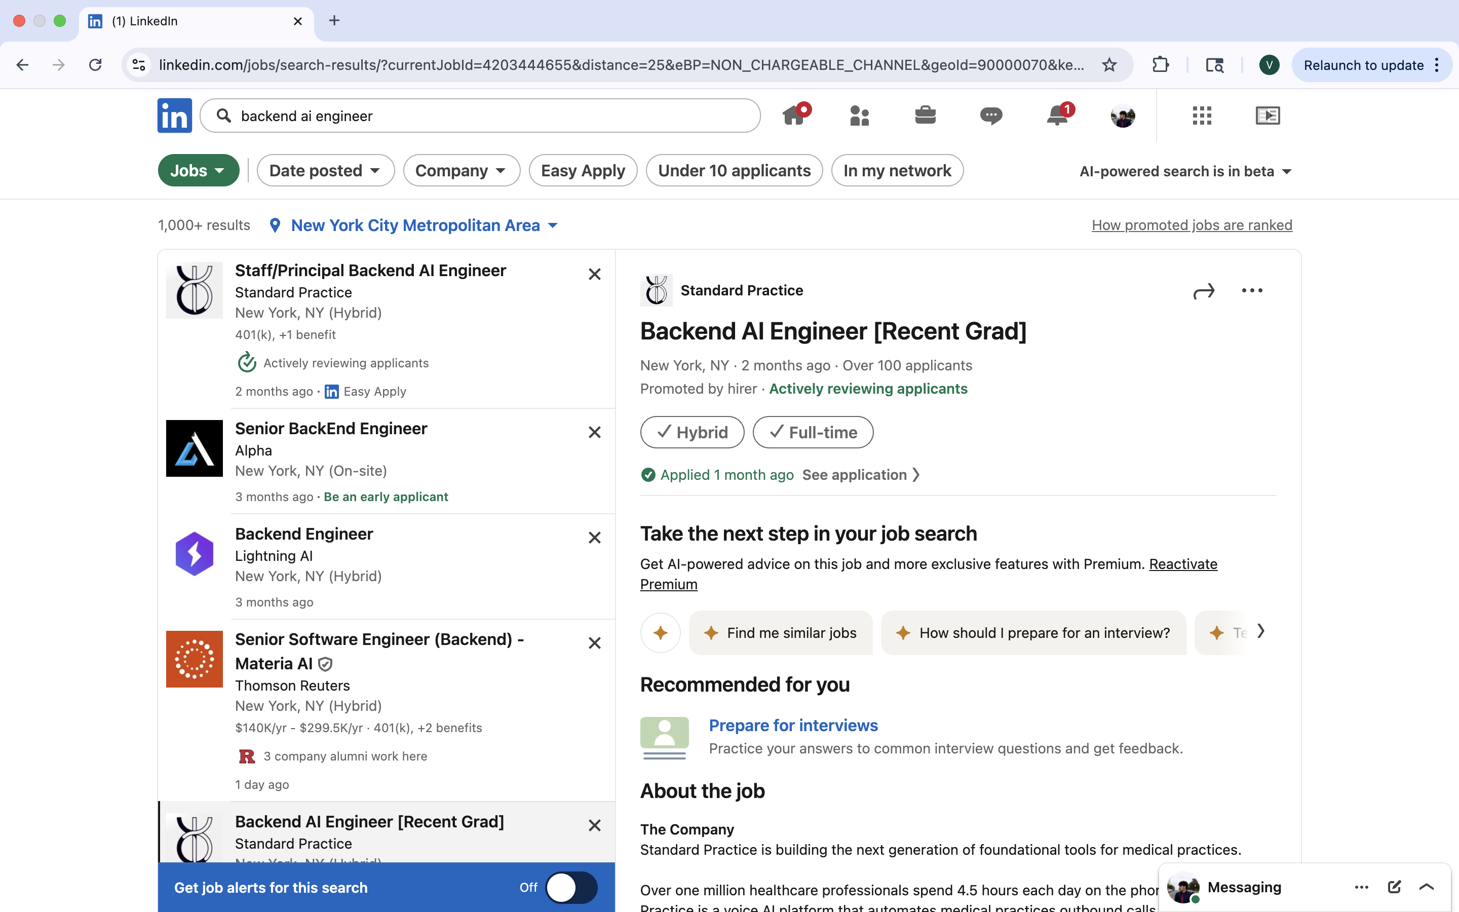
Task: Open the Home feed icon
Action: click(x=795, y=115)
